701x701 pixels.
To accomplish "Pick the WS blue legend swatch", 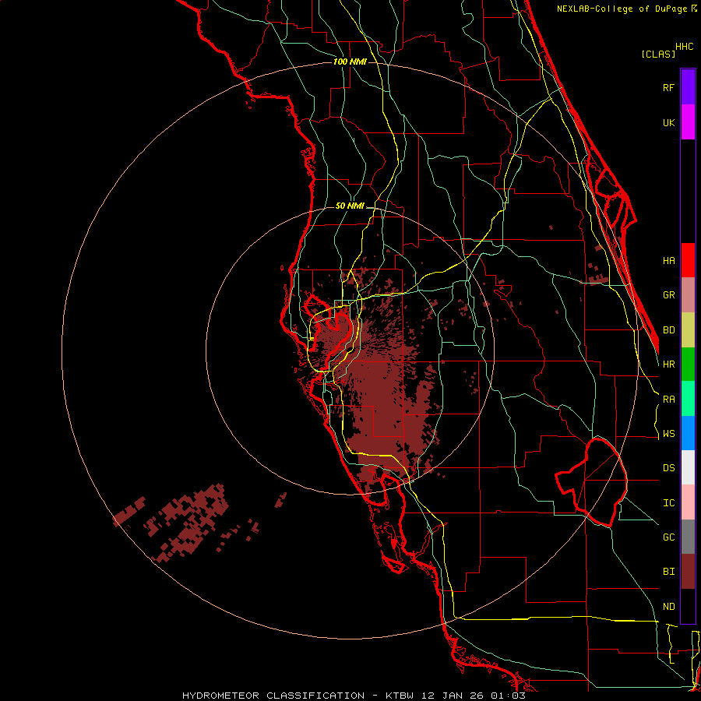I will [x=688, y=433].
